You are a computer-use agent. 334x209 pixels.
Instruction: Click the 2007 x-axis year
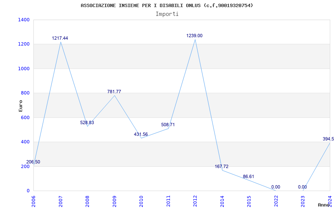pyautogui.click(x=61, y=201)
